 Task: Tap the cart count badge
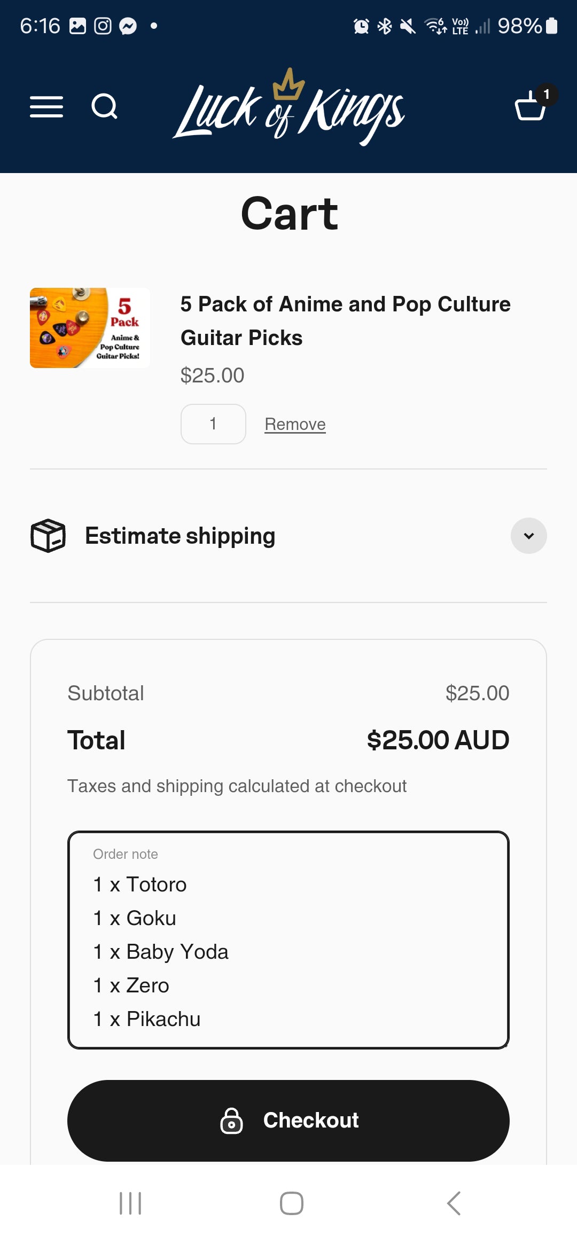[546, 95]
